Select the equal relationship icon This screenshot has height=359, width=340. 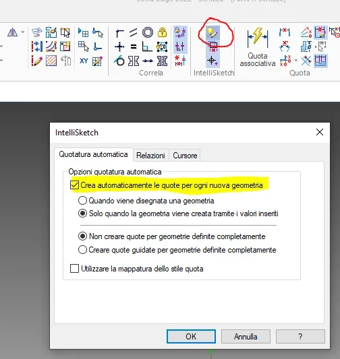pos(134,46)
